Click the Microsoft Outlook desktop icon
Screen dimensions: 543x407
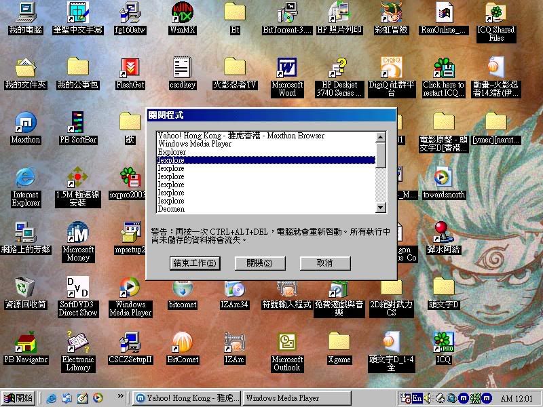[x=287, y=343]
